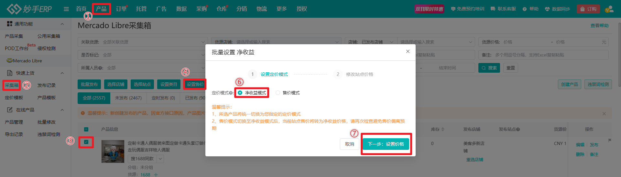Click the 设置类目 button

coord(169,84)
